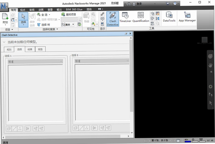The image size is (215, 144).
Task: Click the steering wheel navigation icon
Action: pos(210,56)
